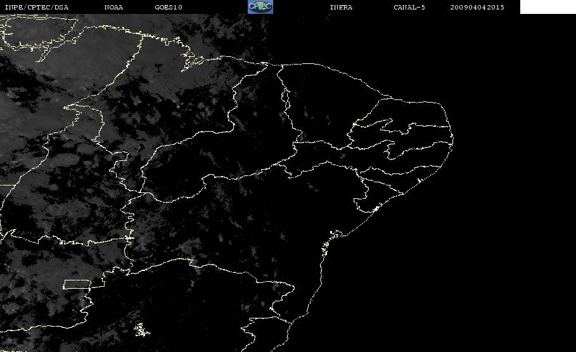The image size is (576, 352).
Task: Select the 200904042015 timestamp text
Action: pos(477,7)
